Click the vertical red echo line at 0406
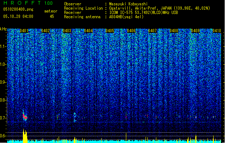The image size is (225, 143). tap(126, 115)
